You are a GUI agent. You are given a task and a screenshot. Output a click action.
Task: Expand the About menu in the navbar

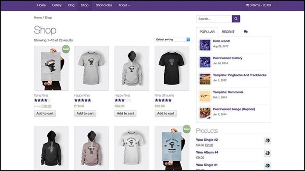pyautogui.click(x=124, y=5)
